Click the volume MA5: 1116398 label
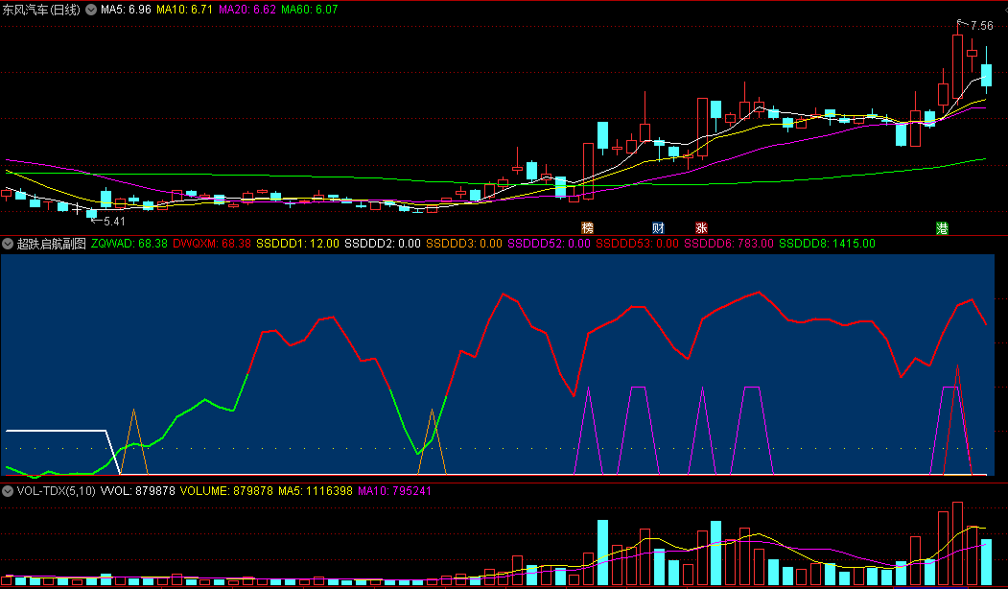 [315, 490]
